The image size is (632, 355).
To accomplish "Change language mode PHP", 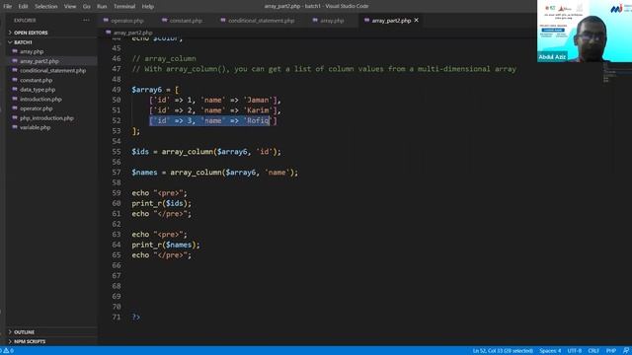I will (x=611, y=351).
